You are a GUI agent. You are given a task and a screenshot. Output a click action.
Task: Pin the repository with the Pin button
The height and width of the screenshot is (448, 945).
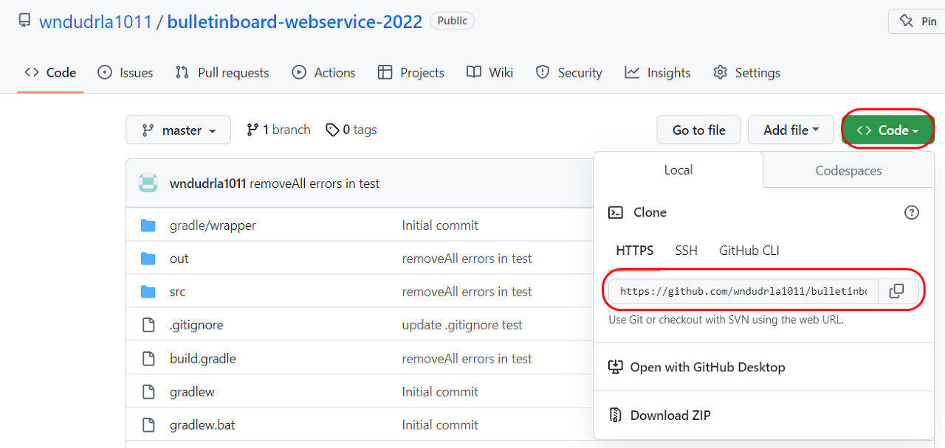917,21
